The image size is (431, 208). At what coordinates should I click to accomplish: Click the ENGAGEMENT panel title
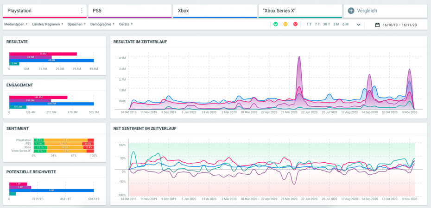[x=20, y=85]
